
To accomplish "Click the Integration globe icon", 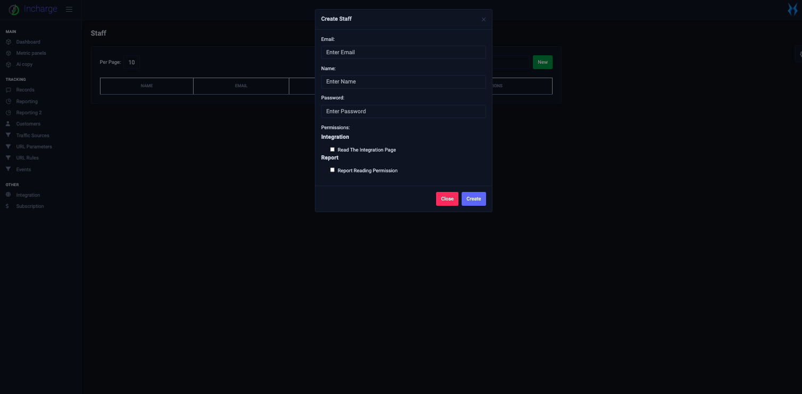I will [x=9, y=195].
